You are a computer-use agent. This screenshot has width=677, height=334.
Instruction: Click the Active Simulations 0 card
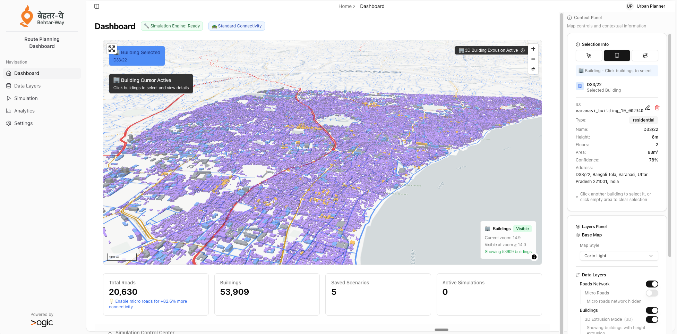(x=489, y=294)
